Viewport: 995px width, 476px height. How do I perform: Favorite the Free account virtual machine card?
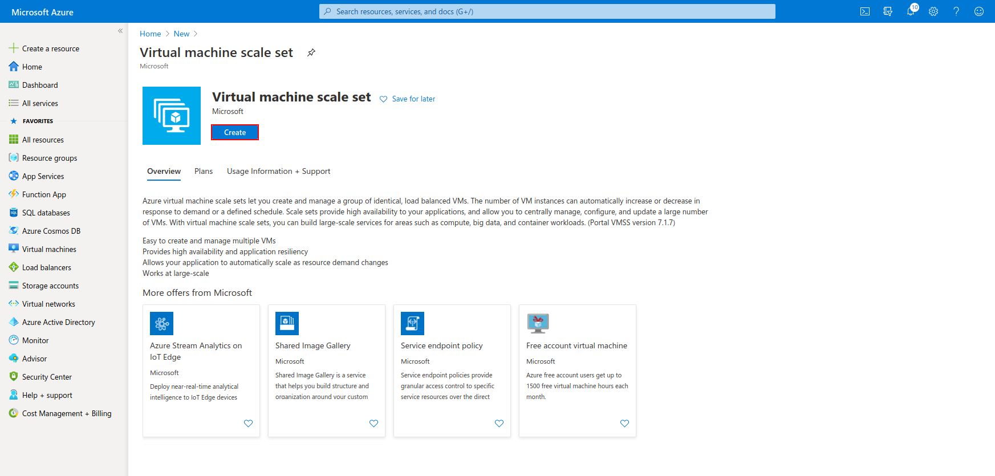[624, 424]
